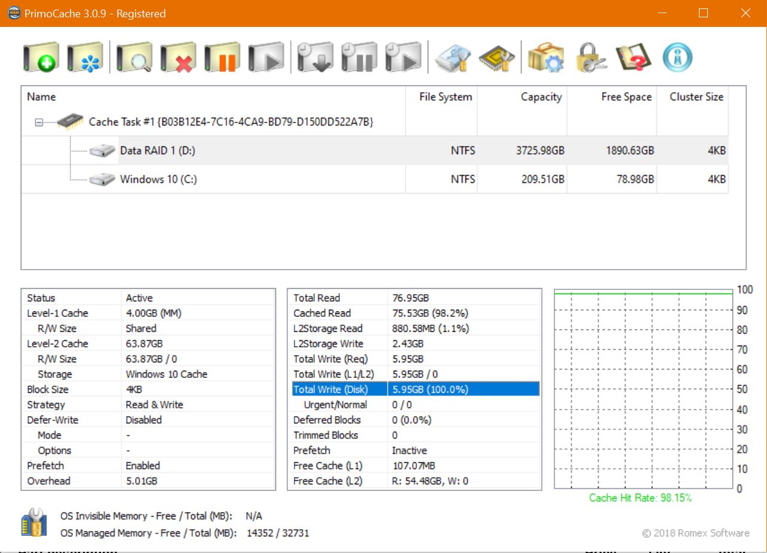Image resolution: width=767 pixels, height=553 pixels.
Task: Open invisible memory management (chip wrench icon)
Action: click(x=496, y=58)
